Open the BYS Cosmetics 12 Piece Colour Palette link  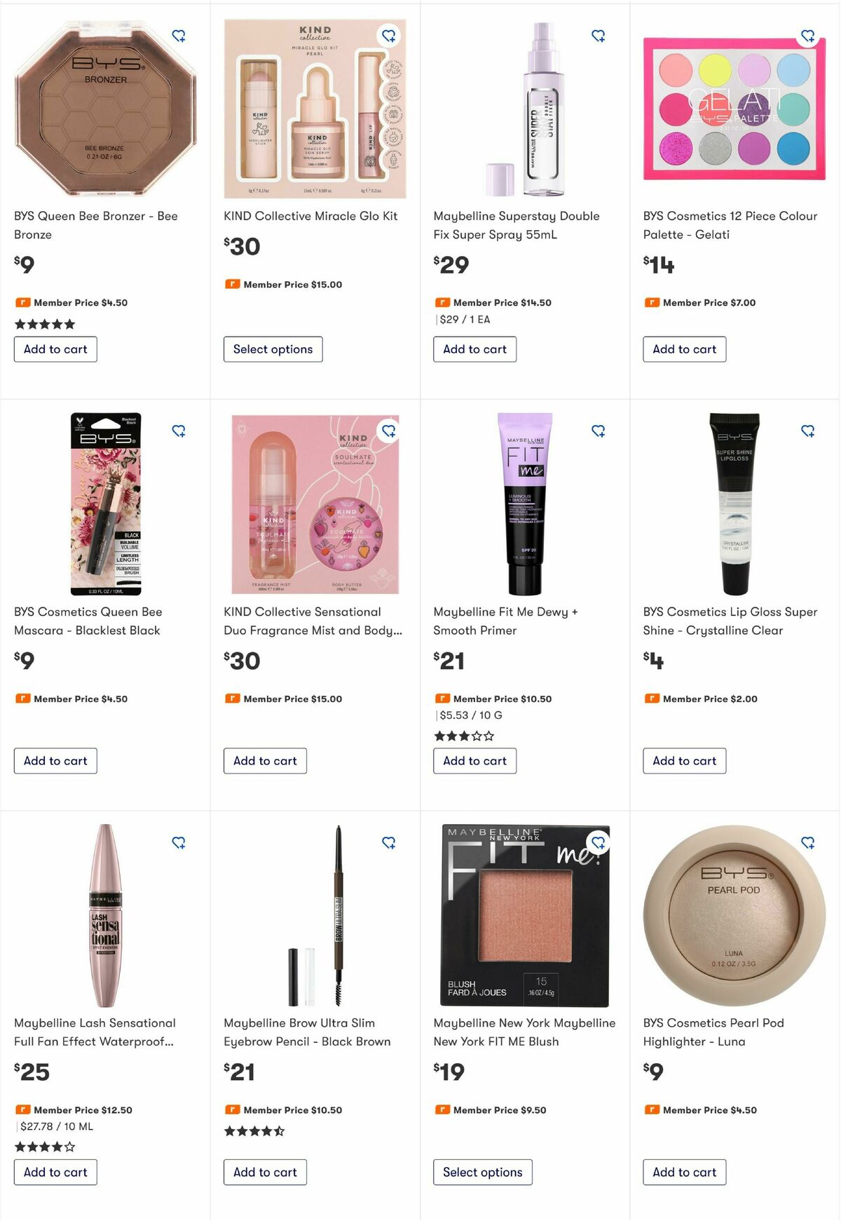(x=730, y=224)
